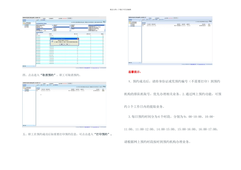Click the header logout button in the top-left screenshot

pyautogui.click(x=70, y=18)
